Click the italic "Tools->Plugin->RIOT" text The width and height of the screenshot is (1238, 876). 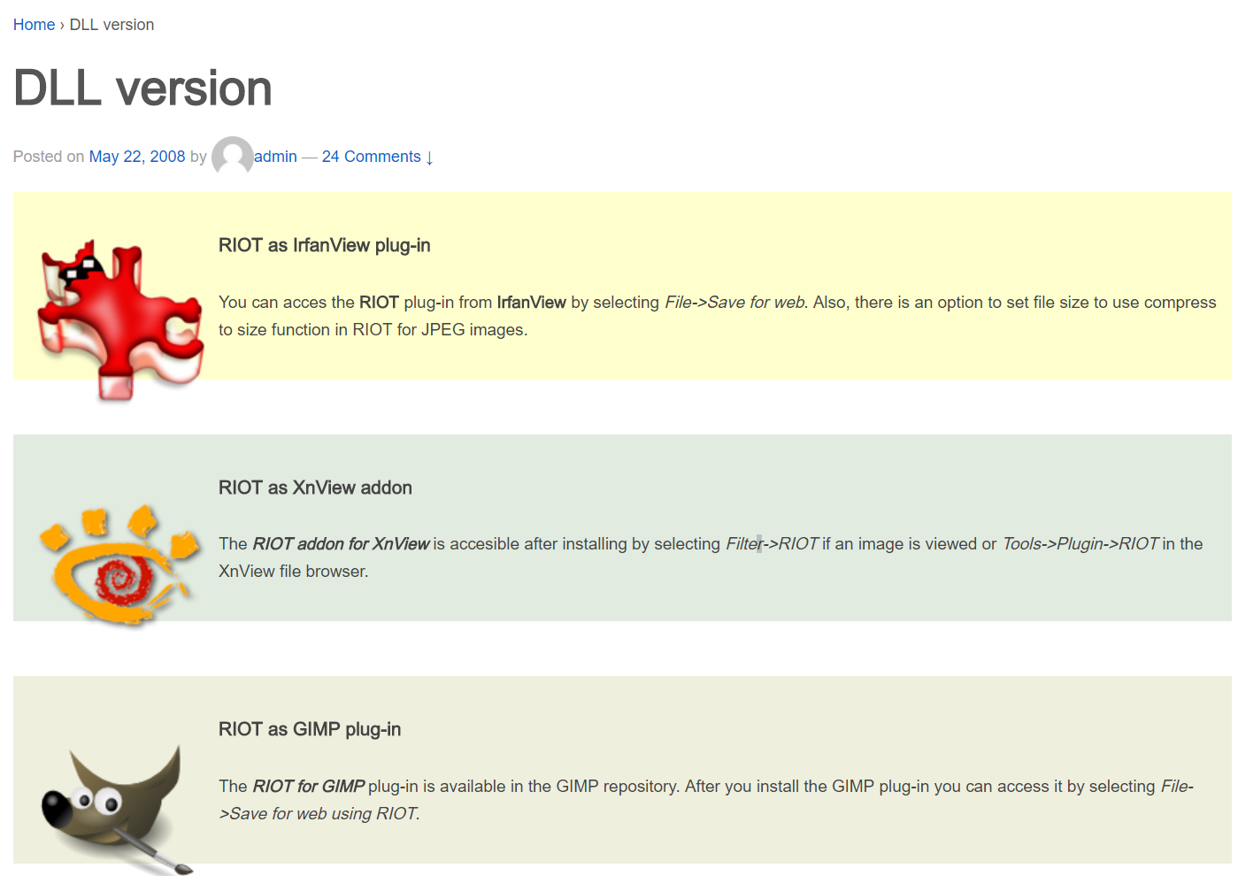1080,544
